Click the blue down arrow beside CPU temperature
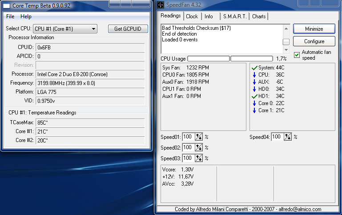Image resolution: width=342 pixels, height=215 pixels. point(254,75)
